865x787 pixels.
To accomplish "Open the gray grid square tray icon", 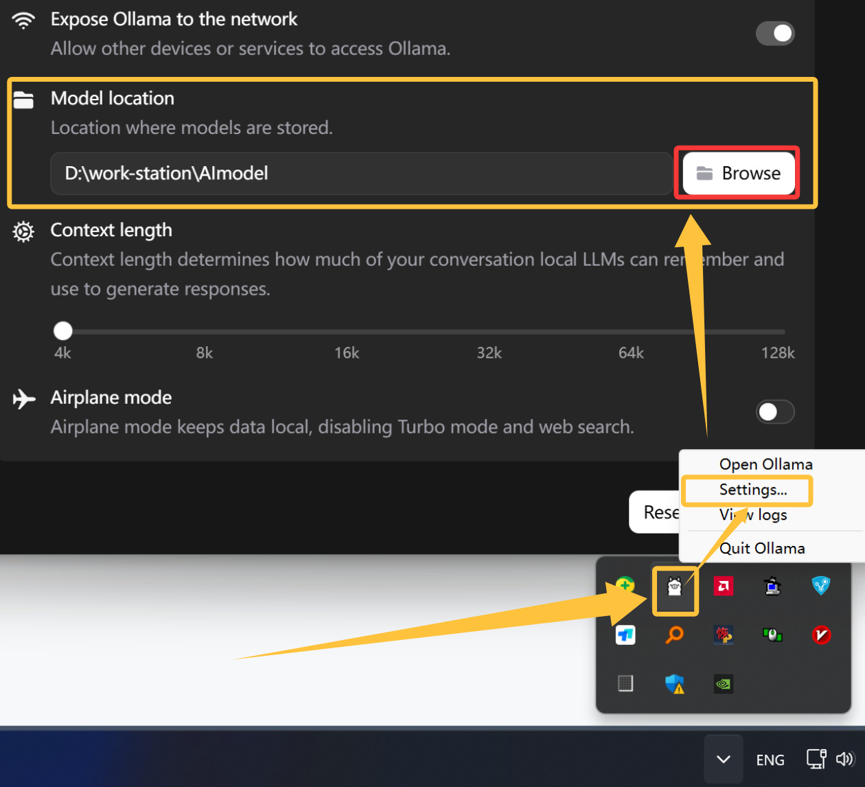I will [x=625, y=683].
